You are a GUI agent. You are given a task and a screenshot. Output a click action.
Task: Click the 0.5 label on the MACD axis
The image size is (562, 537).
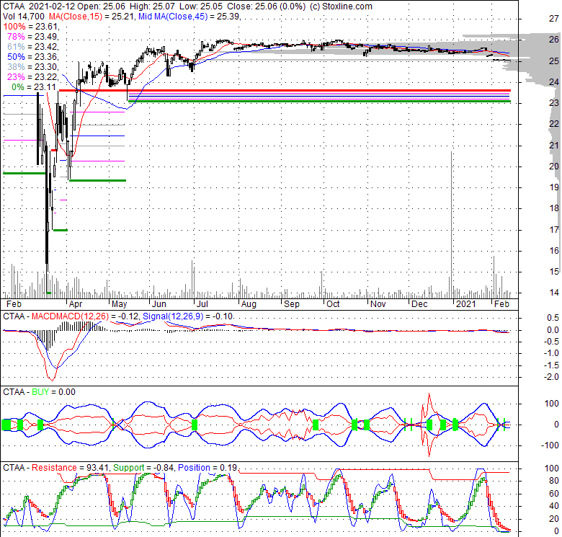[553, 318]
